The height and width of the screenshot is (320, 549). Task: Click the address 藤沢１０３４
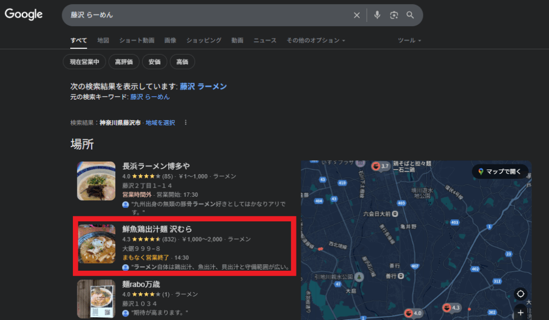139,303
